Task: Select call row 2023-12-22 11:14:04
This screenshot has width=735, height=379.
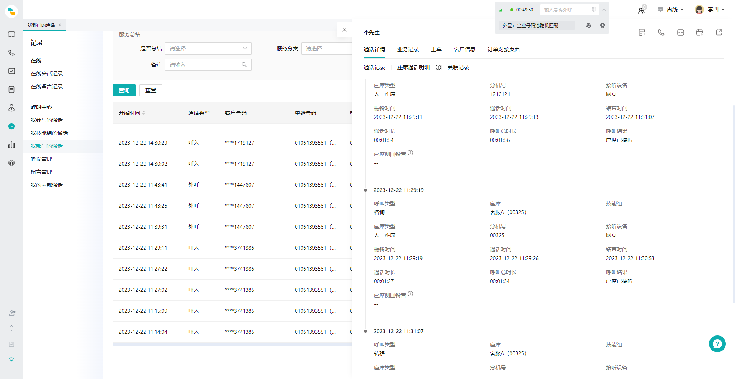Action: coord(232,332)
